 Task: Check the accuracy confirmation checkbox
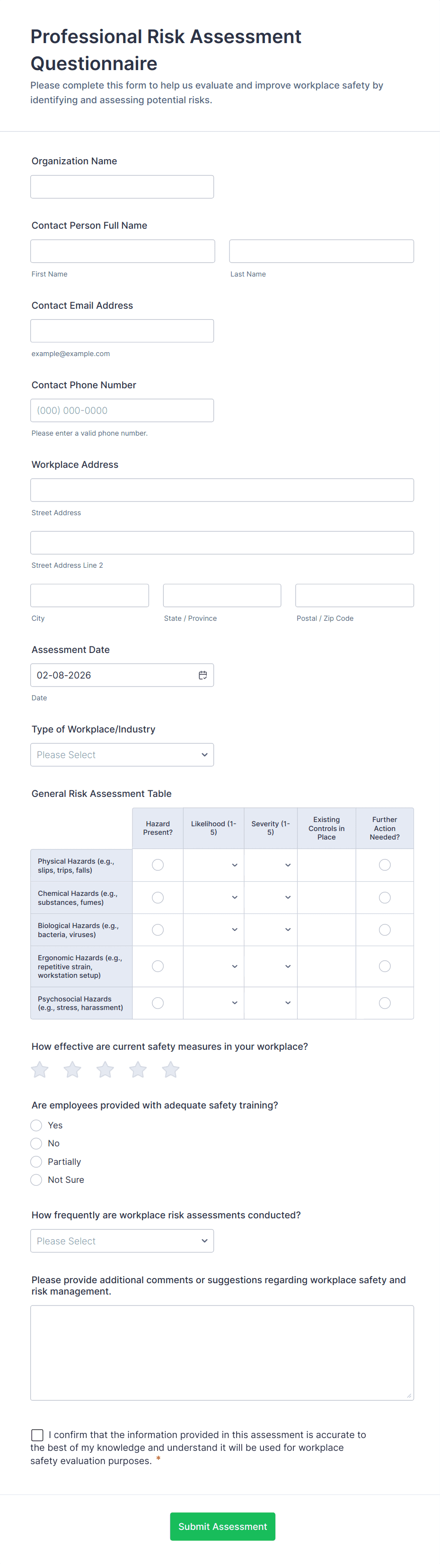coord(38,1435)
